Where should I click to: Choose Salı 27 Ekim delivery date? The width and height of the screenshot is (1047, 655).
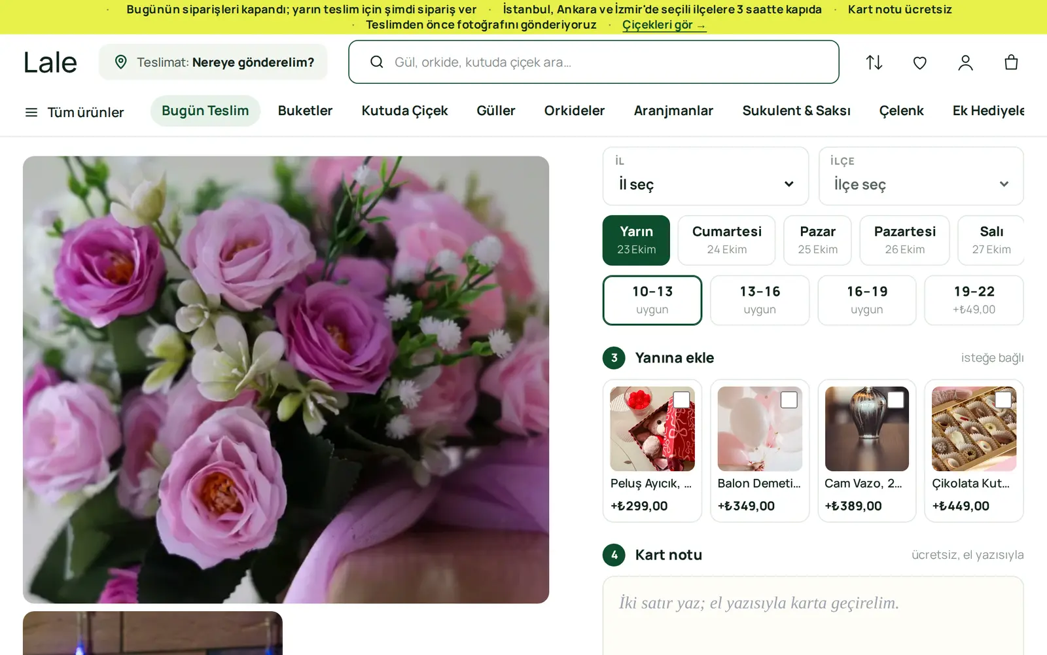(x=991, y=240)
